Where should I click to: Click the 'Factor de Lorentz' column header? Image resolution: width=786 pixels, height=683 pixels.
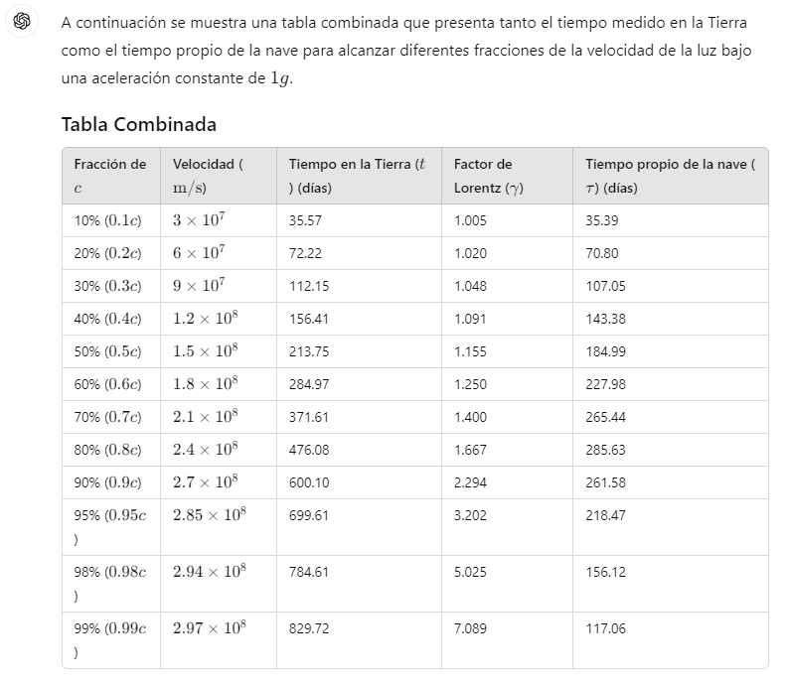[x=508, y=176]
